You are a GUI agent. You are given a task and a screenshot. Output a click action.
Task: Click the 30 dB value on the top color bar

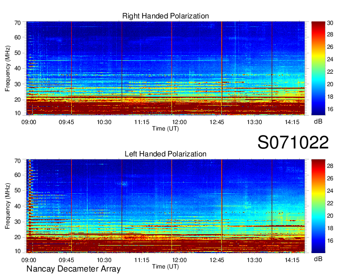pyautogui.click(x=330, y=23)
